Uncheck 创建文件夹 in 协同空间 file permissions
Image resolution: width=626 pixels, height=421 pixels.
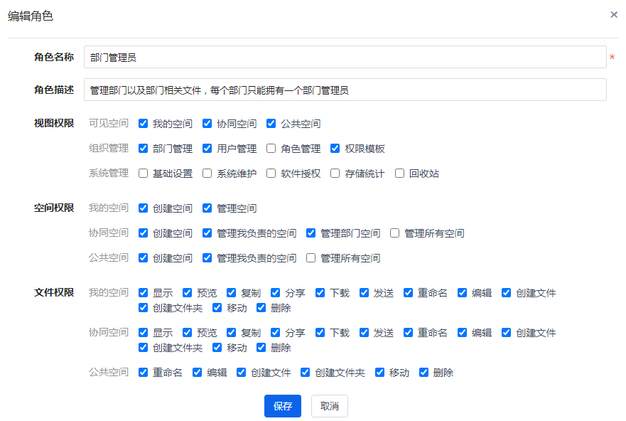point(143,347)
